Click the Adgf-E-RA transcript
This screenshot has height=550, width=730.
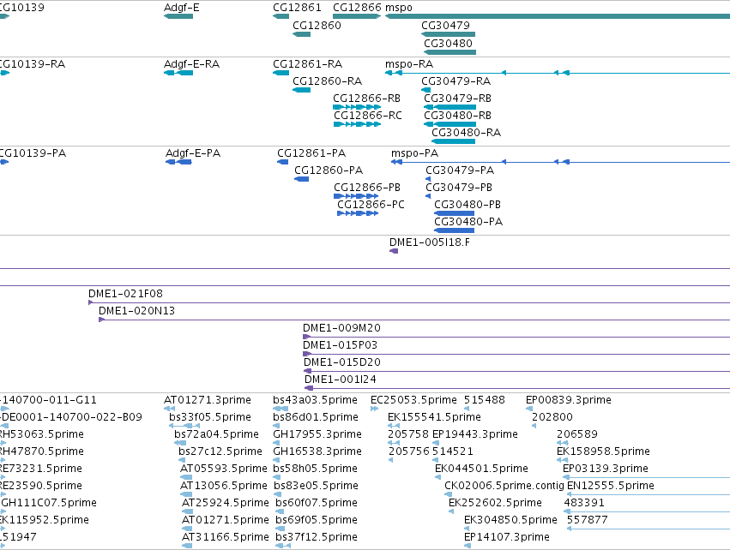178,73
